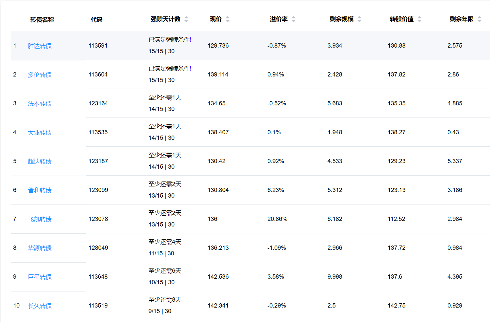Sort by 转股价值 using its arrows
Viewport: 490px width, 322px height.
[419, 19]
